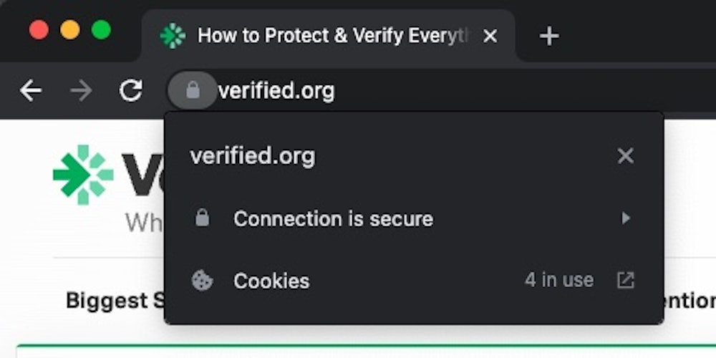Reload the verified.org page
The height and width of the screenshot is (358, 716).
pyautogui.click(x=130, y=90)
